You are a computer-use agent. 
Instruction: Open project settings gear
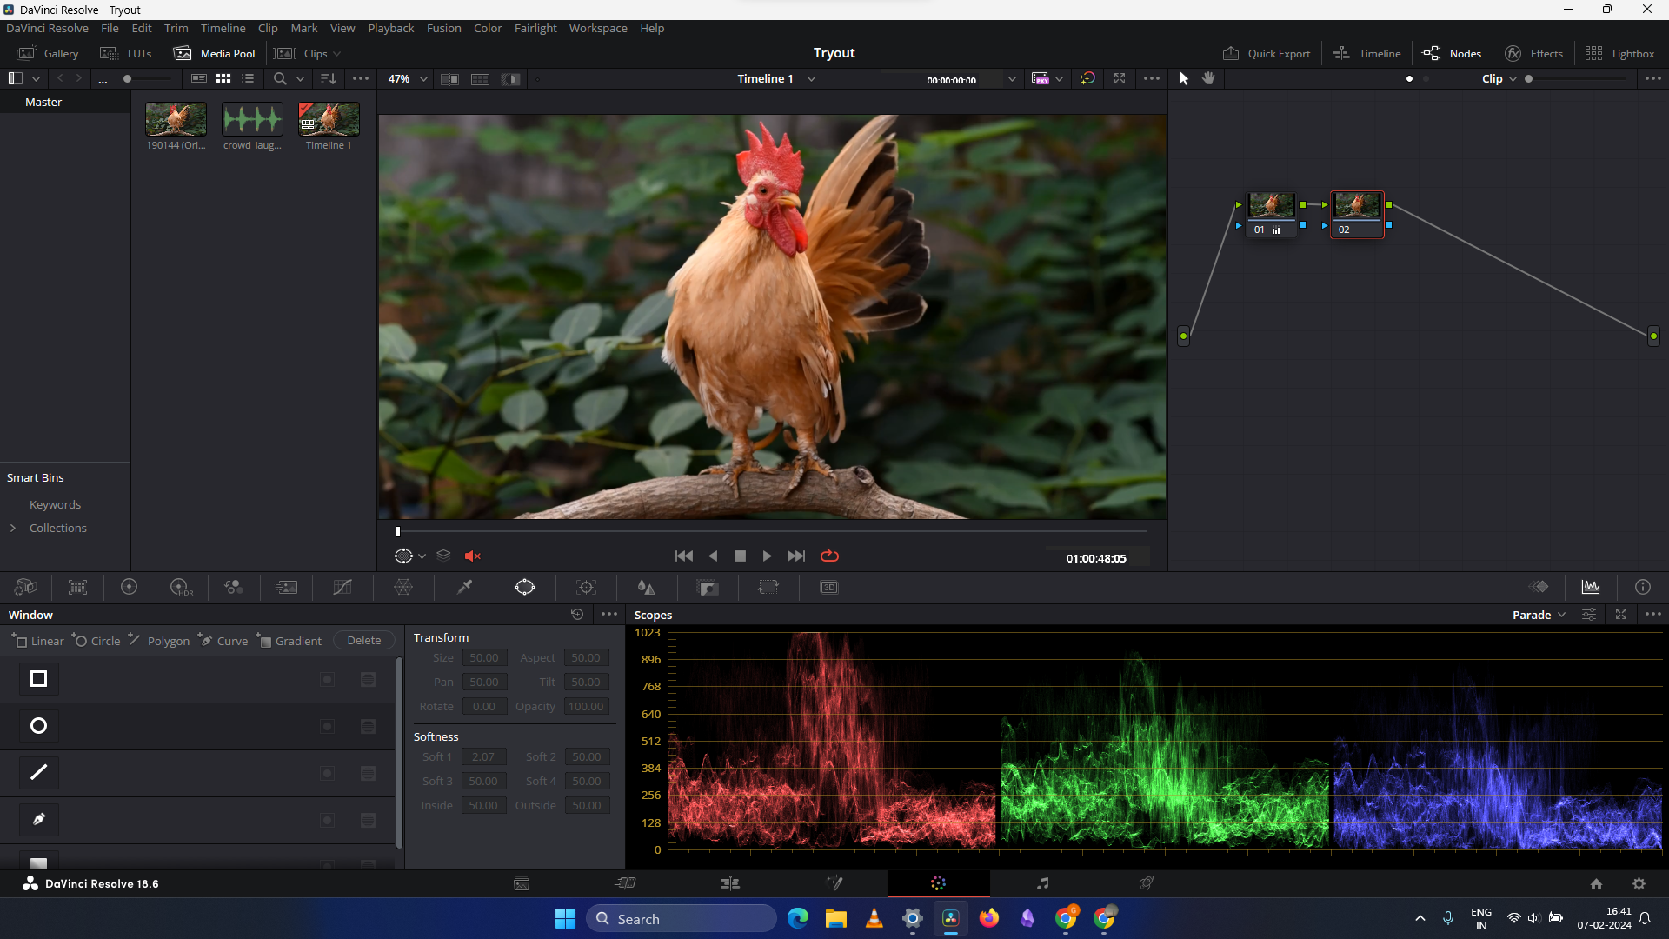pyautogui.click(x=1639, y=884)
